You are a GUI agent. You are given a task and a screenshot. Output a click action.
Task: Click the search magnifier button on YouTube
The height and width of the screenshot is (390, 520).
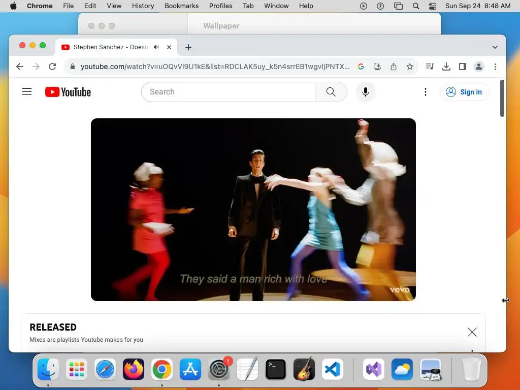click(x=331, y=92)
